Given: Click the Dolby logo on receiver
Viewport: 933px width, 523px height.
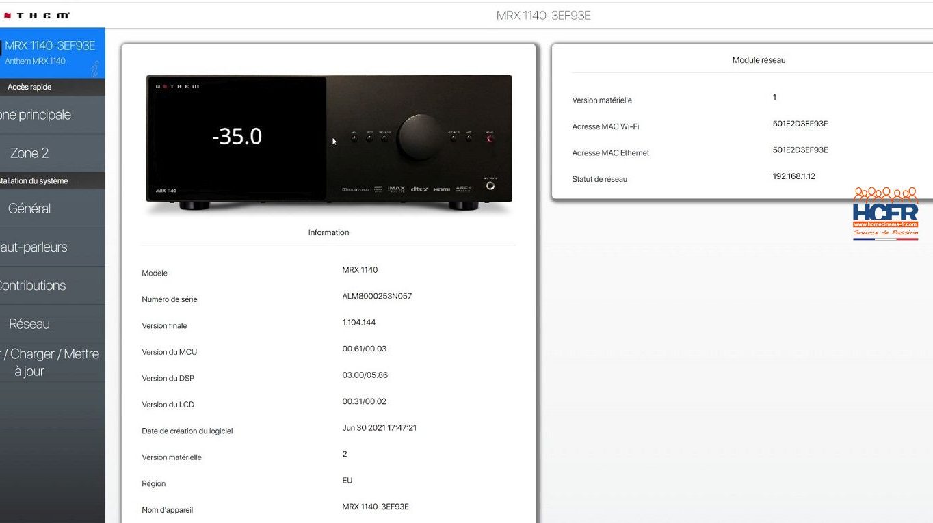Looking at the screenshot, I should tap(356, 189).
